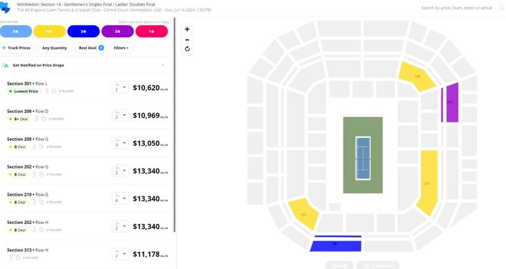Open quantity dropdown for Section 210 Row G
The width and height of the screenshot is (506, 269).
120,199
